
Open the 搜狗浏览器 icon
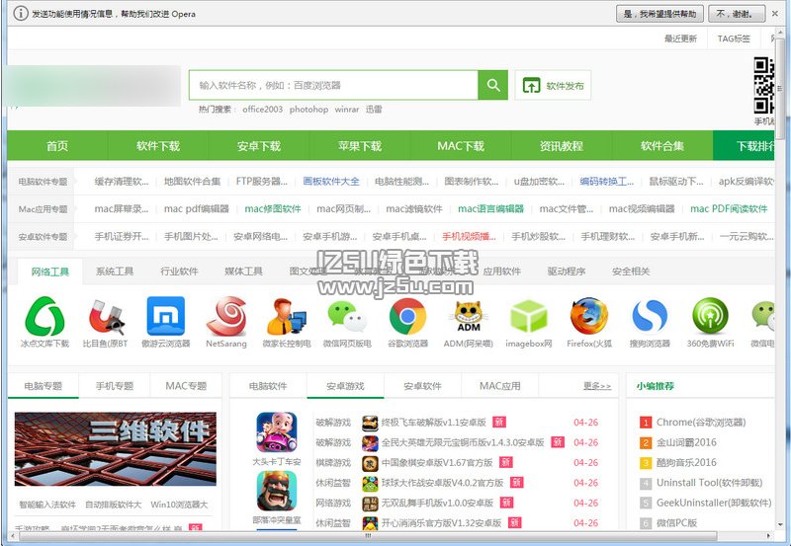click(x=650, y=316)
